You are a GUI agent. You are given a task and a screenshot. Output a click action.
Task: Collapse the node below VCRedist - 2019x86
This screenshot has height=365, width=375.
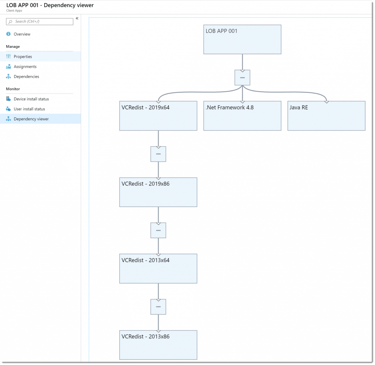coord(158,230)
